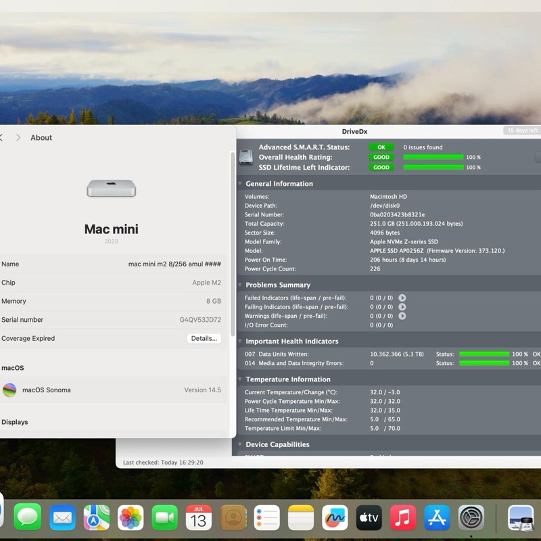
Task: Open warnings detail arrow in Problems Summary
Action: tap(404, 316)
